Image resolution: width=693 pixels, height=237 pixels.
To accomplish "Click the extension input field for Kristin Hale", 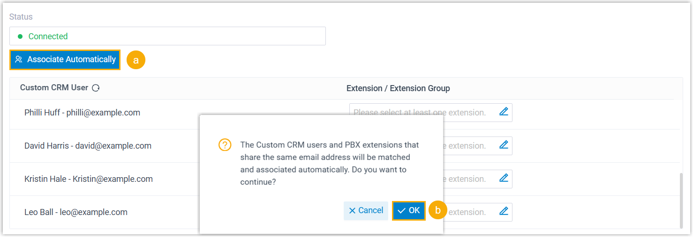I will [x=469, y=179].
